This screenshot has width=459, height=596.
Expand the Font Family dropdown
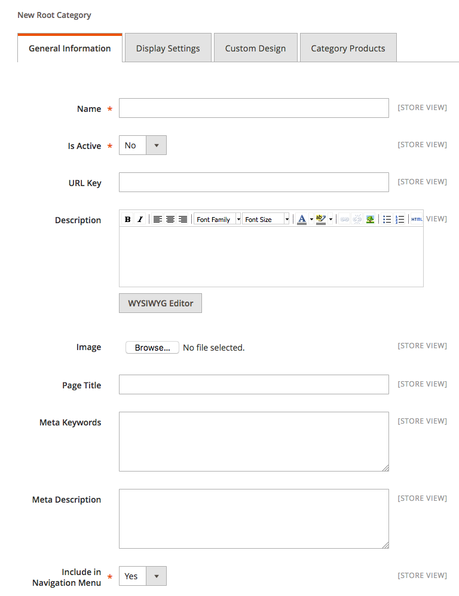coord(238,218)
